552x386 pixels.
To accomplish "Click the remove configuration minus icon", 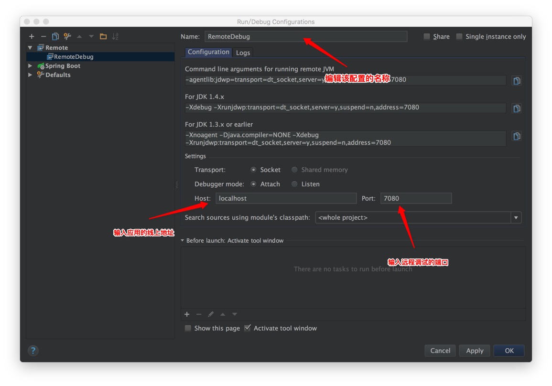I will click(x=43, y=36).
